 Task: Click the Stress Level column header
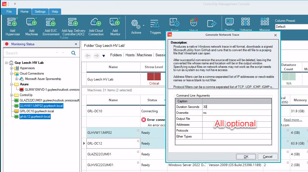pos(154,67)
